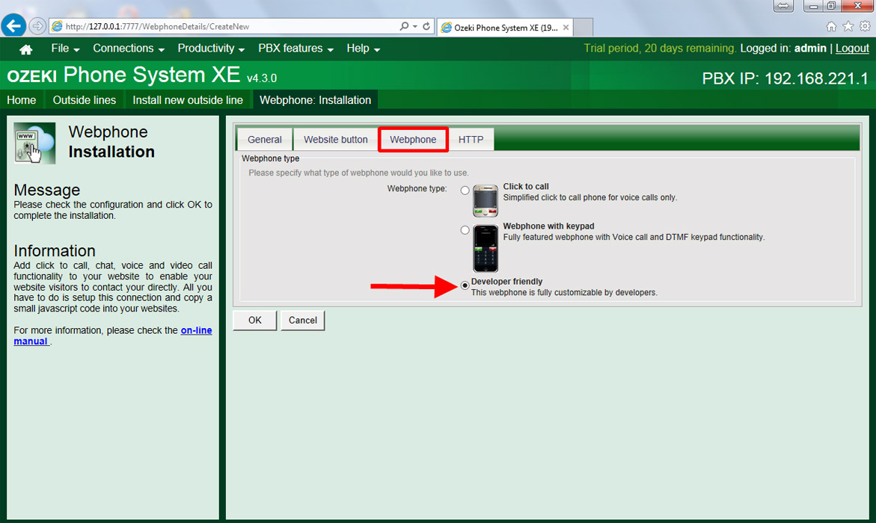Select the Click to call radio button
Screen dimensions: 876x523
coord(465,191)
